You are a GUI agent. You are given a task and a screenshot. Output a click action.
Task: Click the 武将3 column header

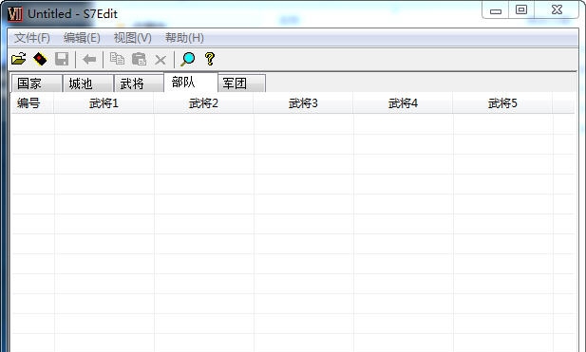[x=304, y=103]
